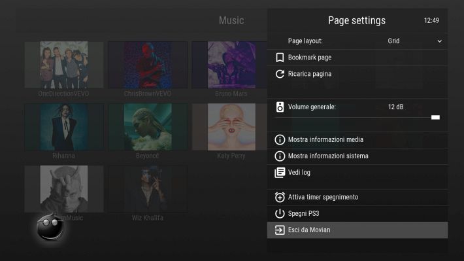Click the Music page title
The height and width of the screenshot is (261, 464).
coord(231,20)
